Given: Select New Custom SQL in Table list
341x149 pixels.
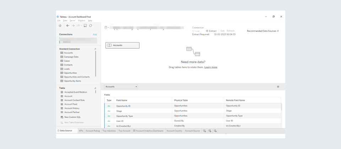Looking at the screenshot, I should click(72, 117).
